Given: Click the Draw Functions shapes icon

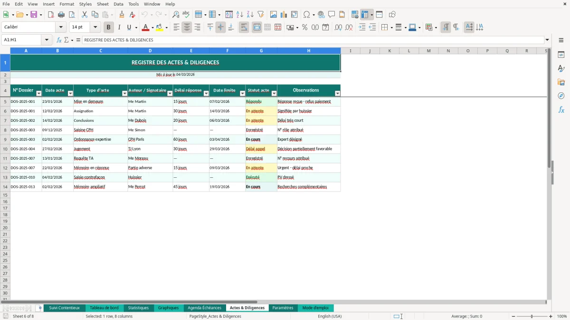Looking at the screenshot, I should 392,15.
